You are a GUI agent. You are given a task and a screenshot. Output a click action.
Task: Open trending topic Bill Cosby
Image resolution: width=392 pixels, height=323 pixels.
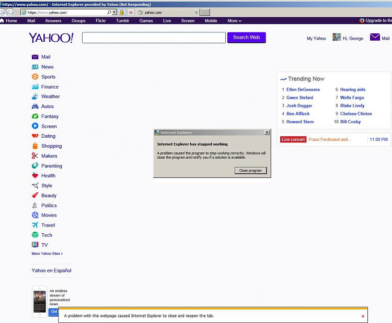coord(350,122)
